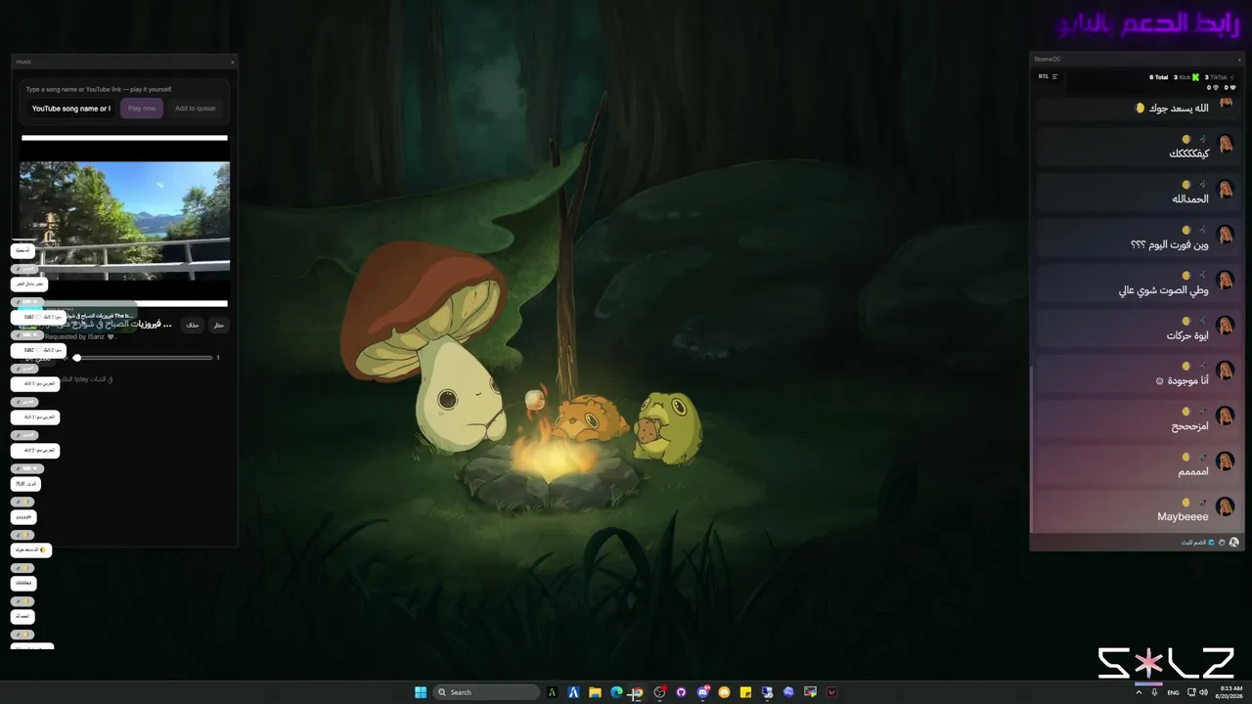Image resolution: width=1252 pixels, height=704 pixels.
Task: Click the message وطي الصوت شوي عالي
Action: (x=1163, y=290)
